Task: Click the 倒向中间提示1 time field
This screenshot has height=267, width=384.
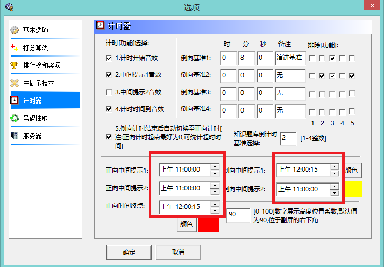Action: pos(308,170)
